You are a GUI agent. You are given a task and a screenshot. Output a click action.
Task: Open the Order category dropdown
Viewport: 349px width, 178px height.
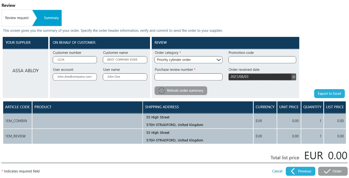[x=188, y=60]
